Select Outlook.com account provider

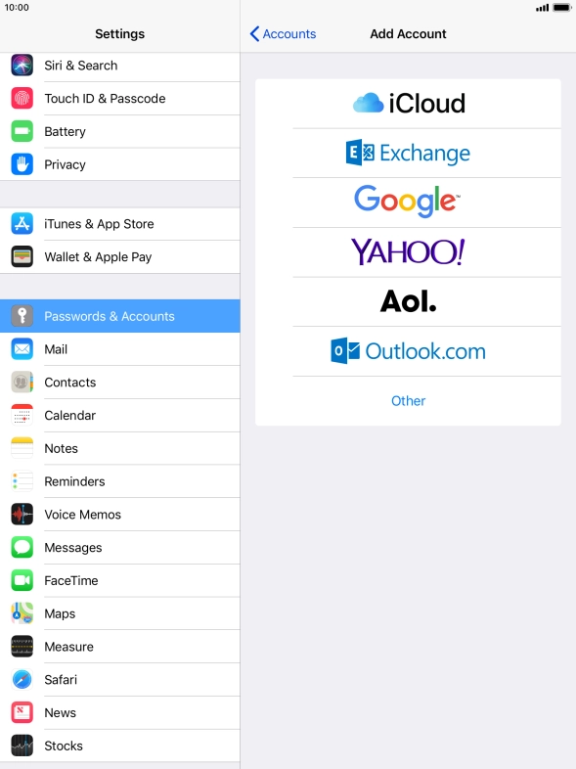pyautogui.click(x=408, y=351)
